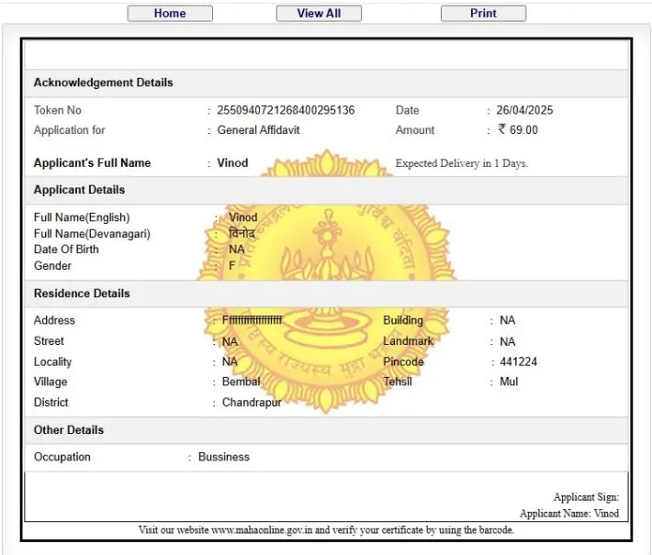Click the Date Of Birth label

(66, 250)
